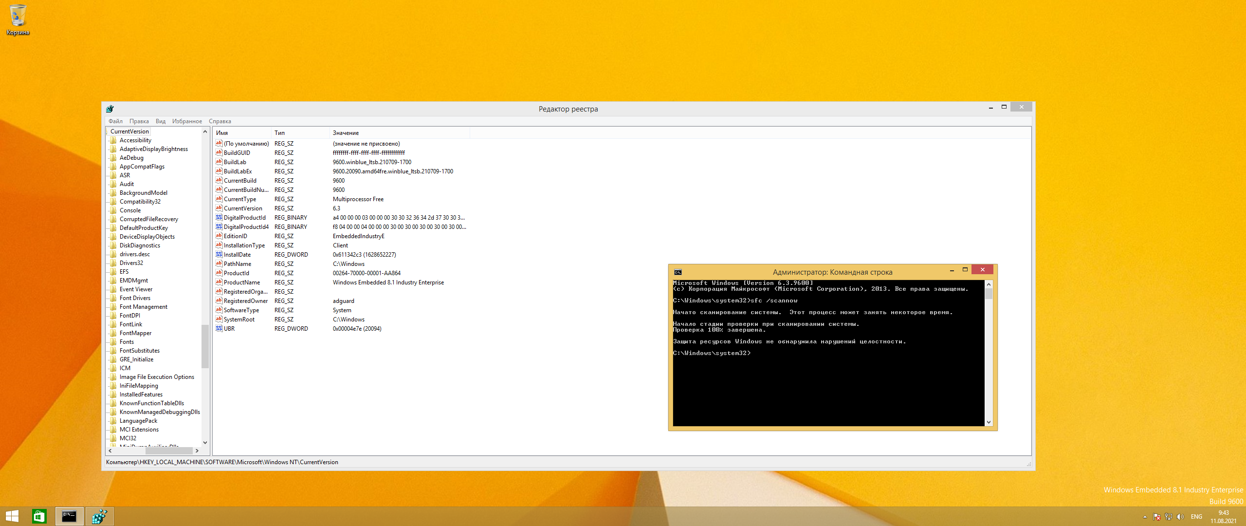This screenshot has height=526, width=1246.
Task: Select the RegisteredOwner value name
Action: pos(246,301)
